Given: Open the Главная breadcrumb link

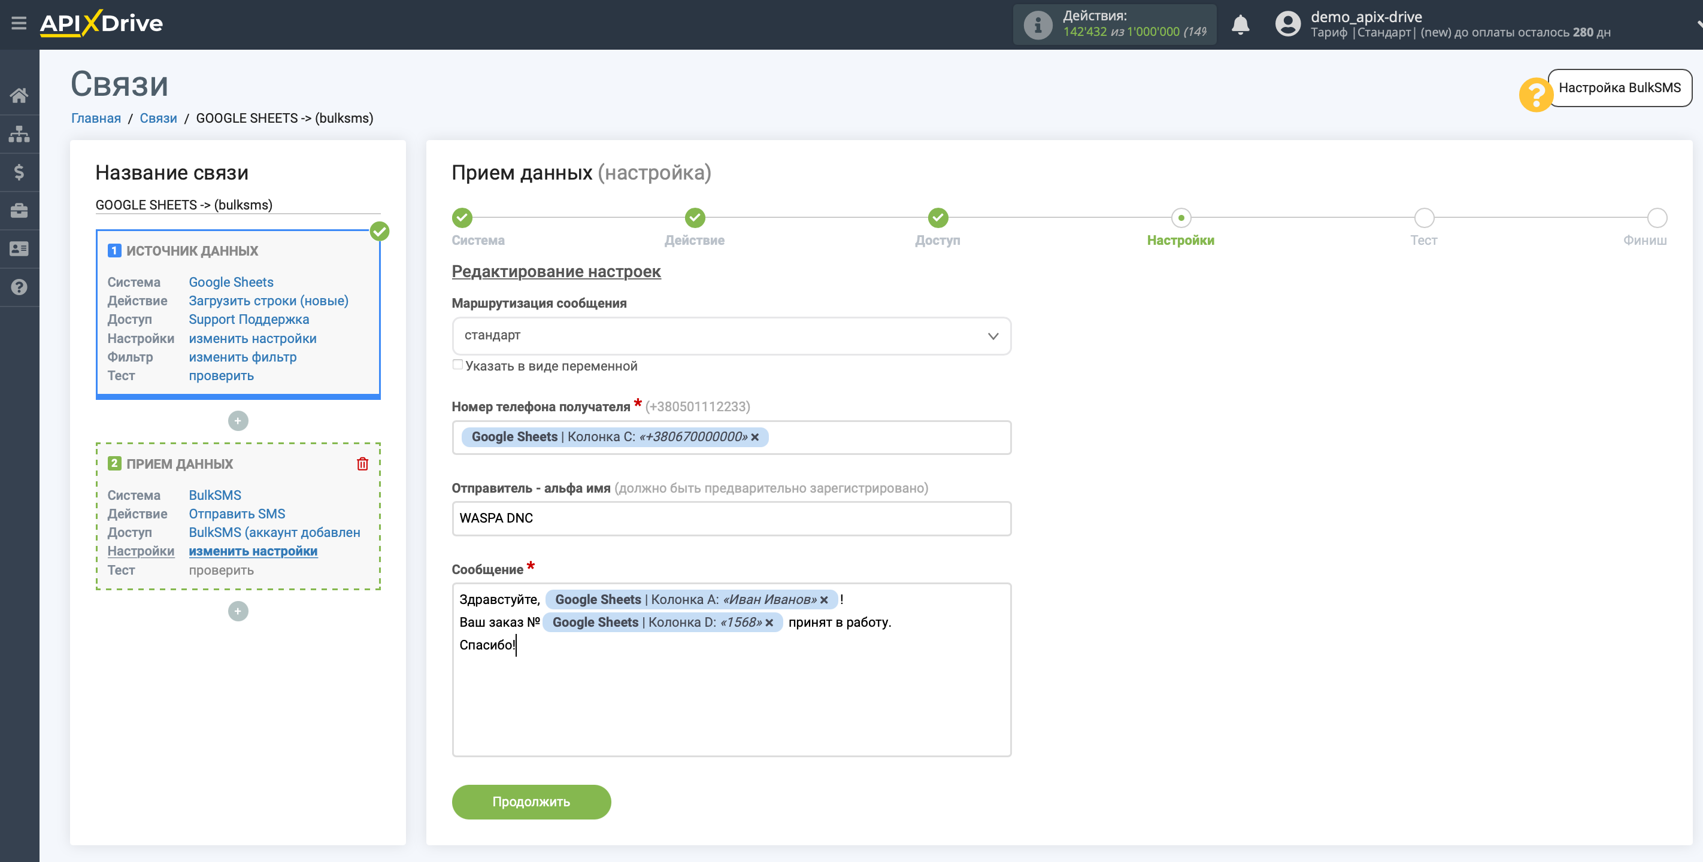Looking at the screenshot, I should click(x=96, y=119).
